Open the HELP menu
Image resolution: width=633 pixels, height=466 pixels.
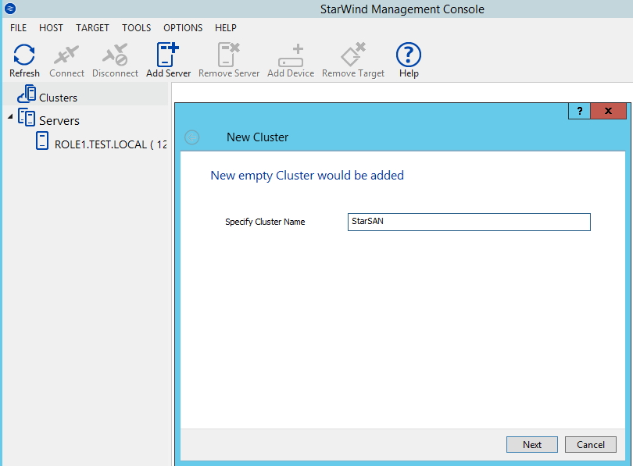point(226,28)
